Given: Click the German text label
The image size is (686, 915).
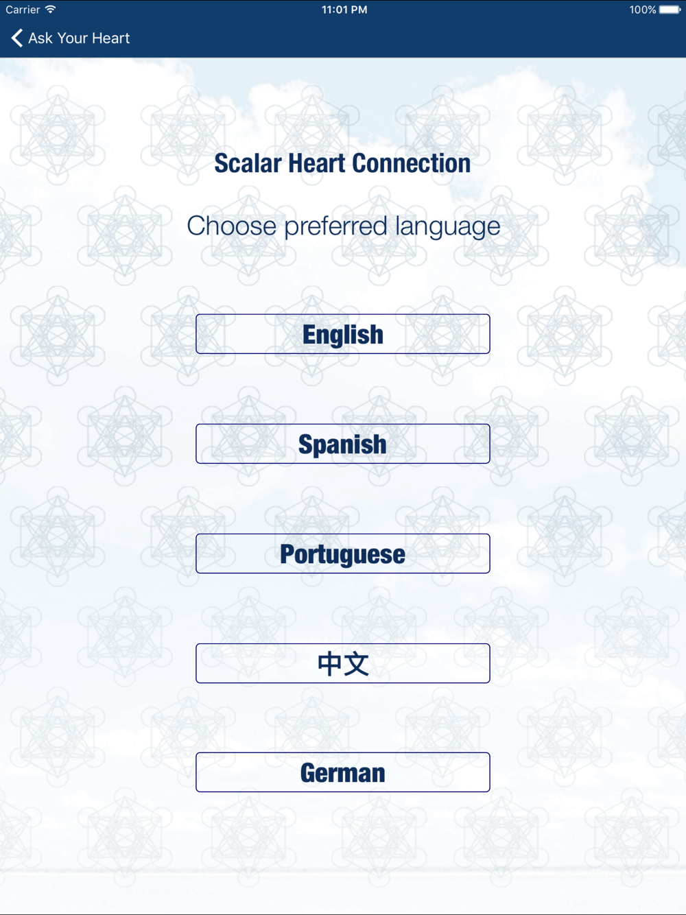Looking at the screenshot, I should pyautogui.click(x=343, y=773).
